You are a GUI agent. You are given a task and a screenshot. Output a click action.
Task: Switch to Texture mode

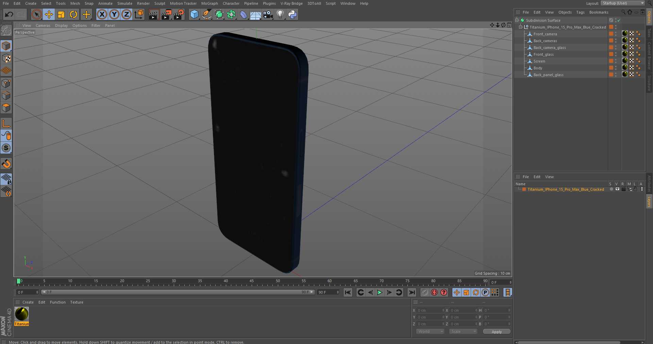(x=6, y=58)
